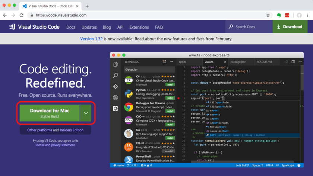This screenshot has width=313, height=176.
Task: Click the browser profile avatar icon
Action: pyautogui.click(x=299, y=15)
